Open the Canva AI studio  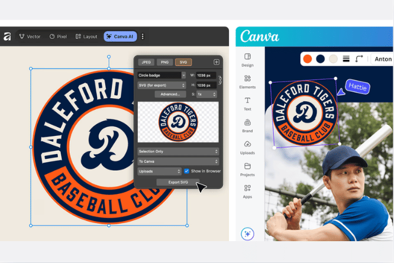(x=120, y=37)
